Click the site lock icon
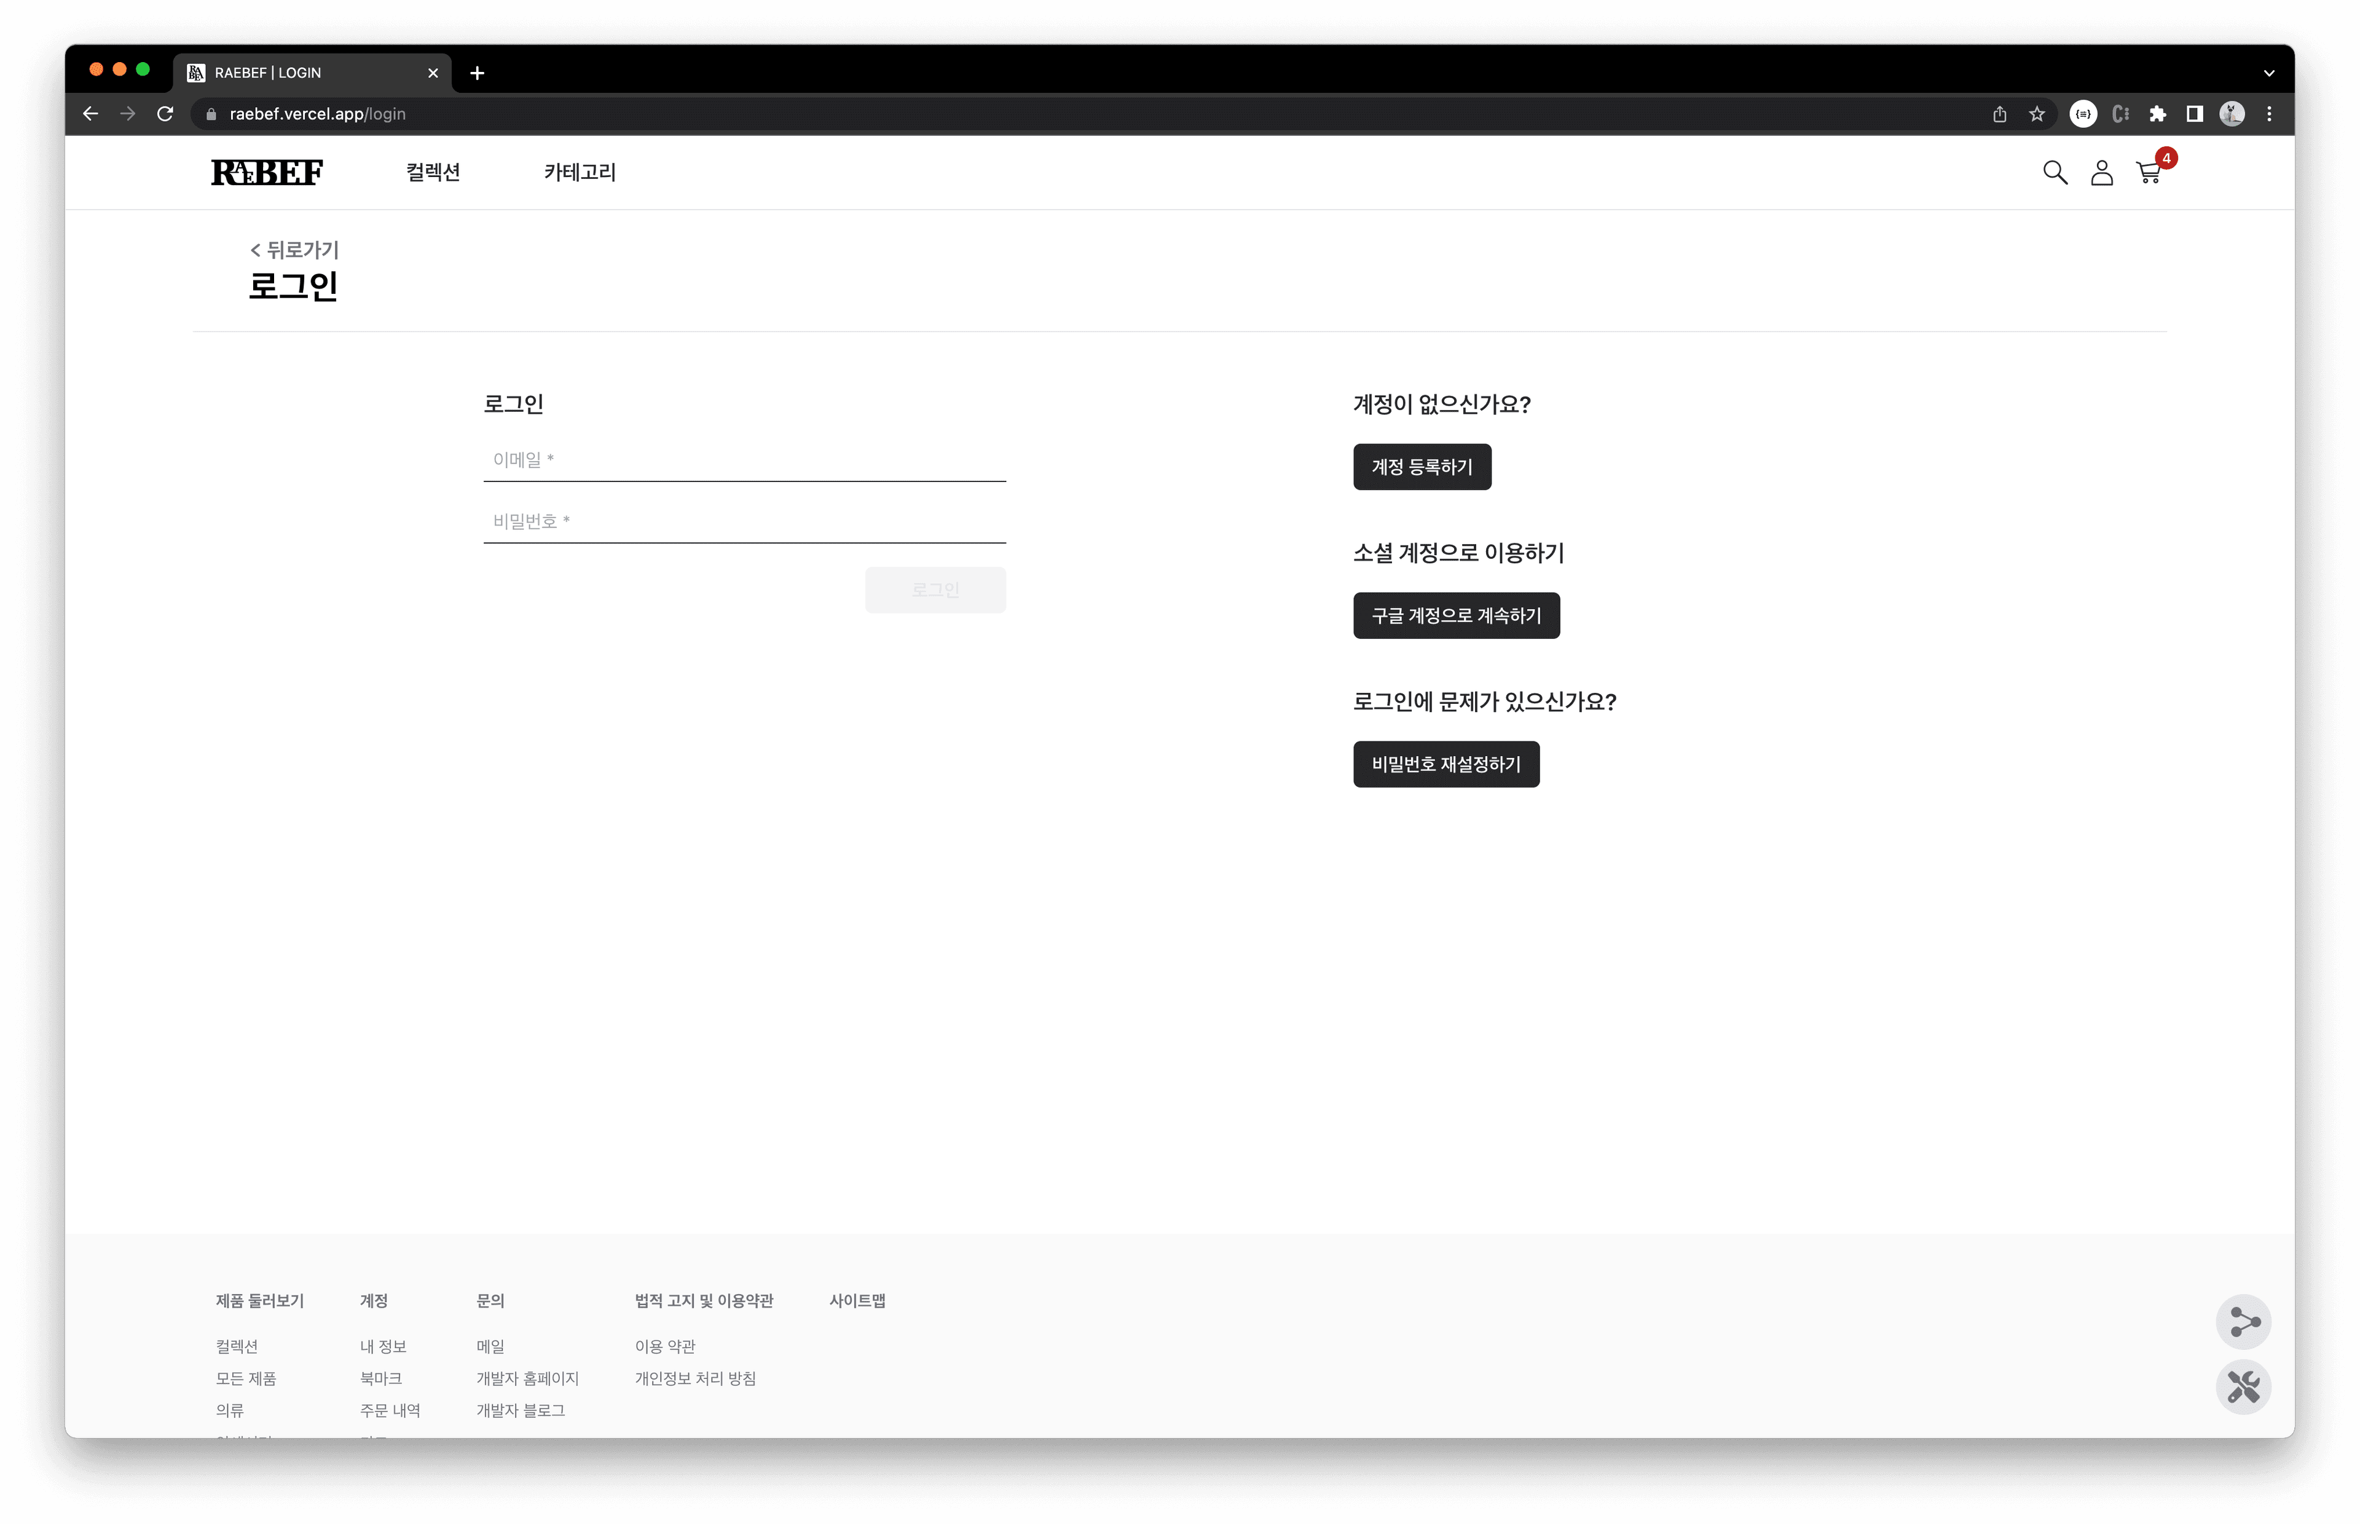This screenshot has width=2360, height=1524. pyautogui.click(x=211, y=114)
